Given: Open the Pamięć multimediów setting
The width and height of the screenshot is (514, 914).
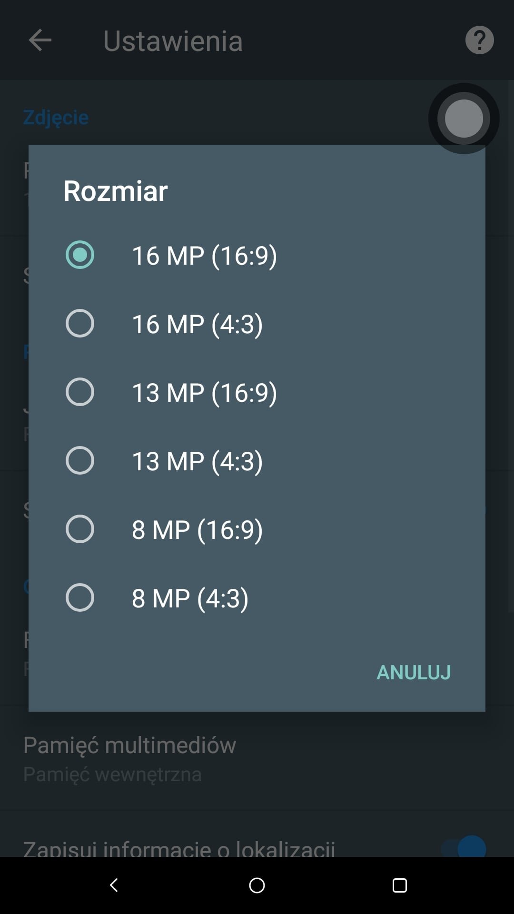Looking at the screenshot, I should (x=257, y=758).
